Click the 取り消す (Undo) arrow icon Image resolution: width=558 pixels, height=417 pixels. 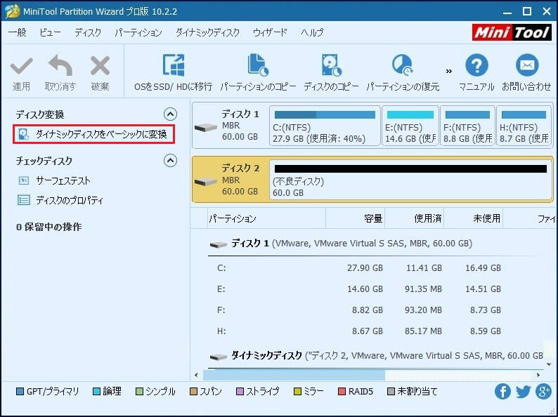pyautogui.click(x=60, y=65)
